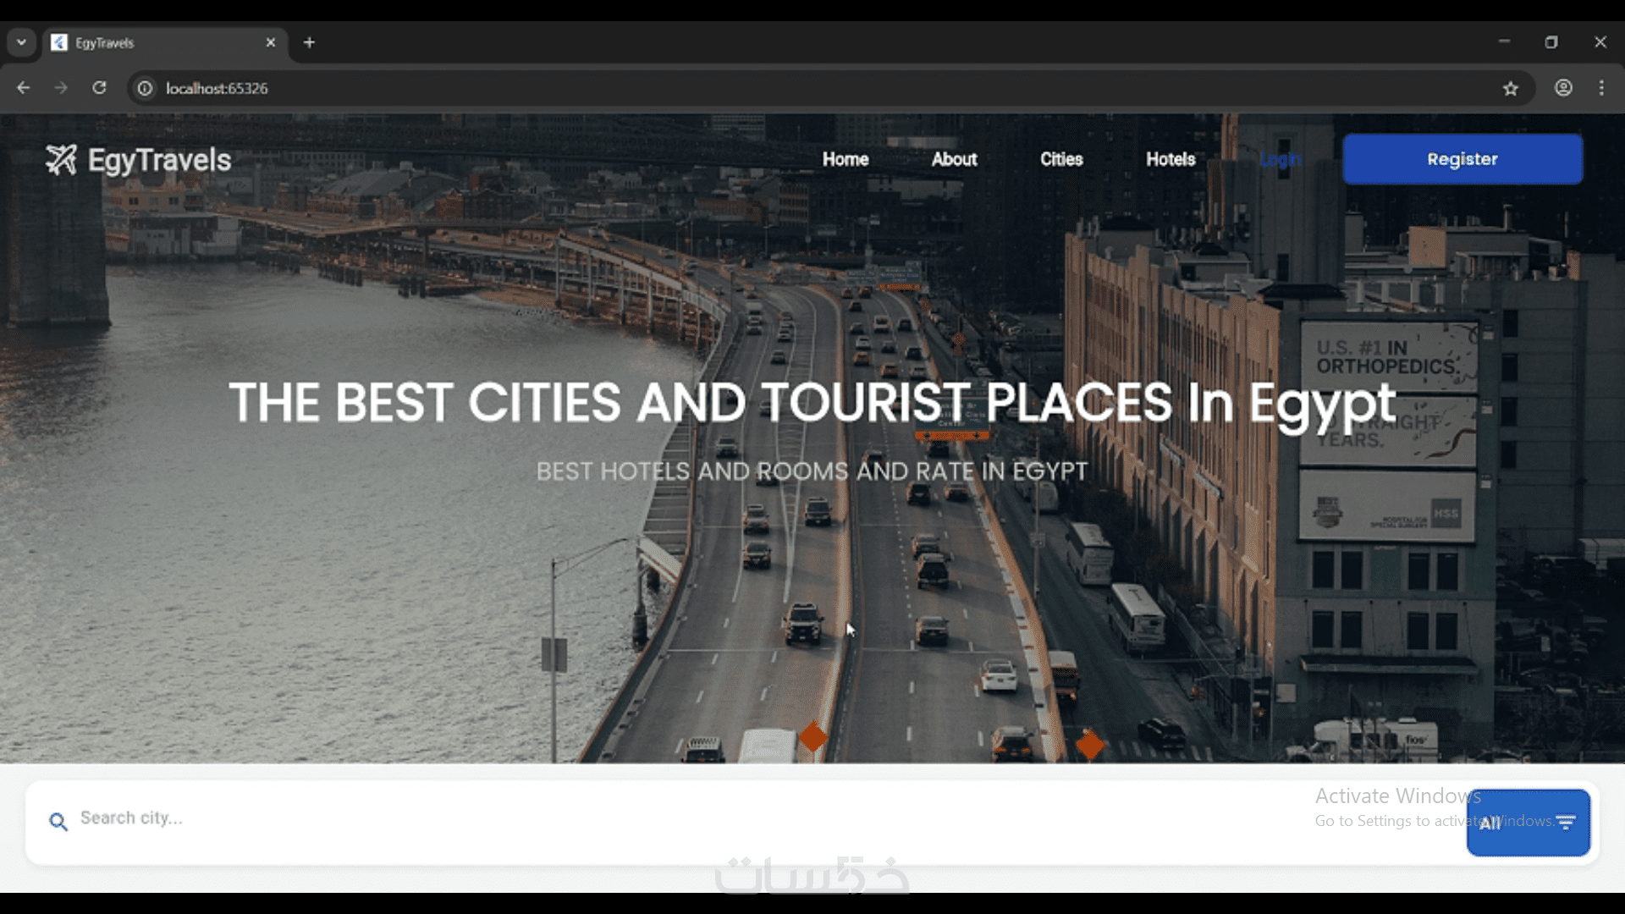The width and height of the screenshot is (1625, 914).
Task: Click the forward navigation arrow
Action: point(61,88)
